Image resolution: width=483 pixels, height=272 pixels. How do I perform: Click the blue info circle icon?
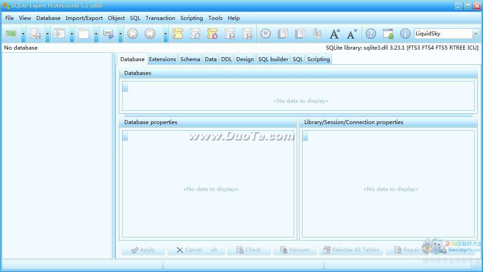405,34
